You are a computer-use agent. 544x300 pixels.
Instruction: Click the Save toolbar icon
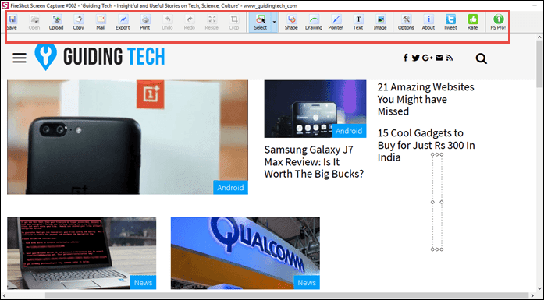click(x=12, y=22)
